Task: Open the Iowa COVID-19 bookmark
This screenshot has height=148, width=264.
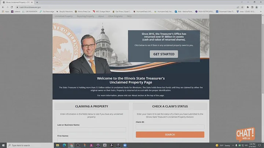Action: pos(246,12)
